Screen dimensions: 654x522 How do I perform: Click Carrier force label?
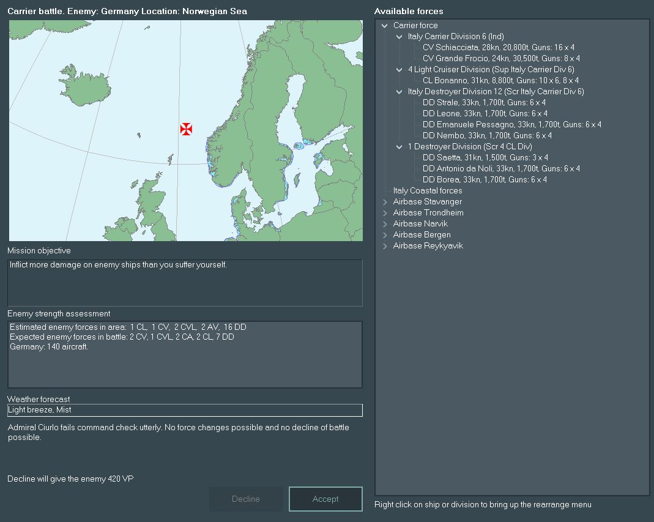coord(415,26)
